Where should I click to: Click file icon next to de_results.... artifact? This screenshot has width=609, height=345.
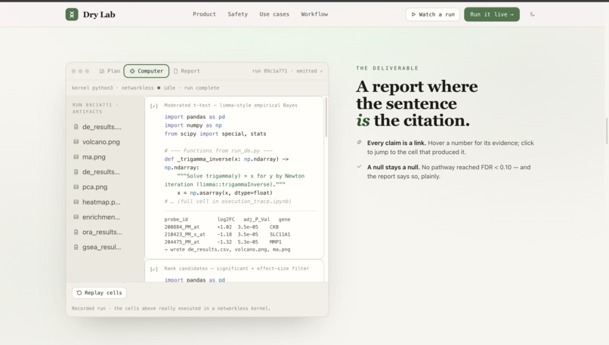pos(76,127)
